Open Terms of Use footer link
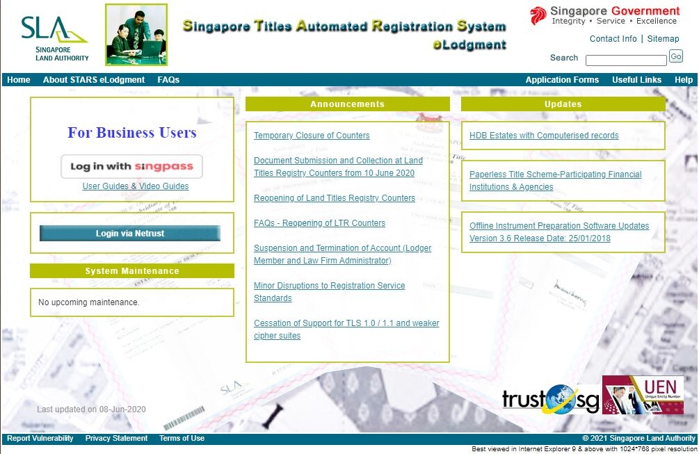Screen dimensions: 699x454 182,439
